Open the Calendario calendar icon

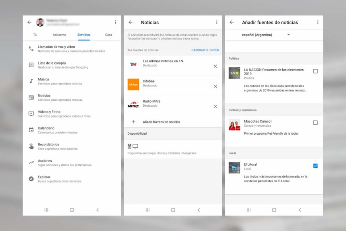[x=31, y=130]
